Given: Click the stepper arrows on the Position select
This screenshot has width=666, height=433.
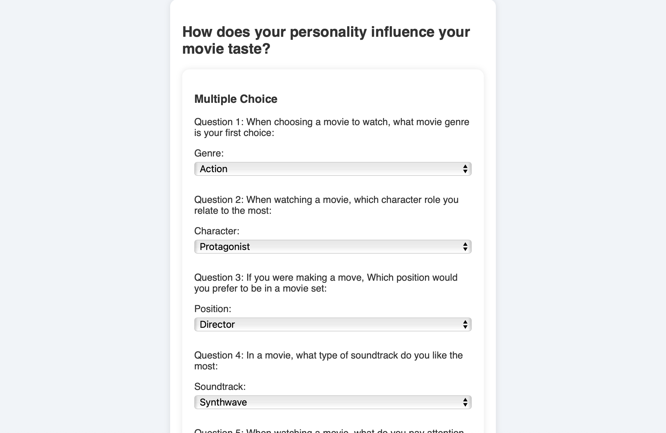Looking at the screenshot, I should pos(465,324).
